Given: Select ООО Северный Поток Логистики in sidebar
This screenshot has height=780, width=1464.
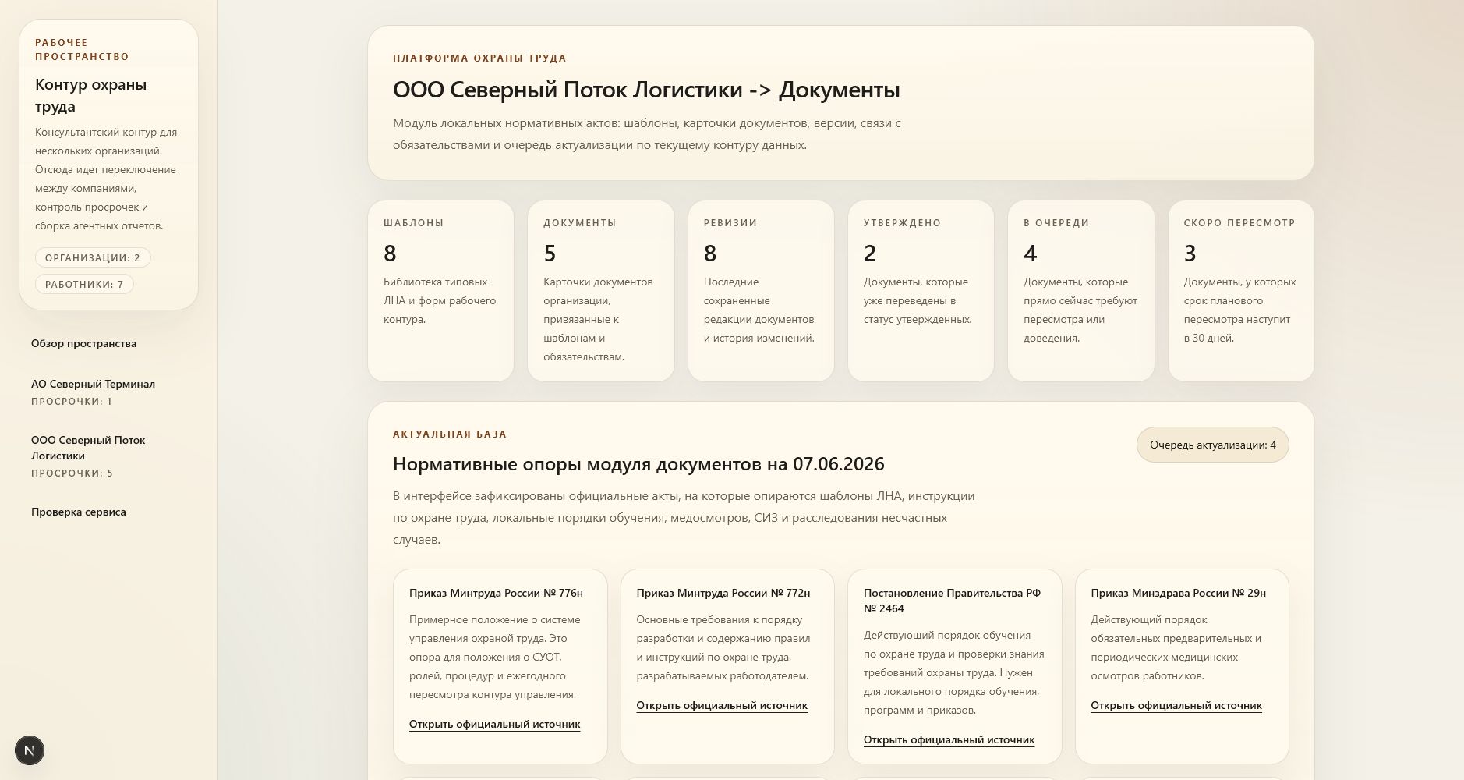Looking at the screenshot, I should (88, 448).
